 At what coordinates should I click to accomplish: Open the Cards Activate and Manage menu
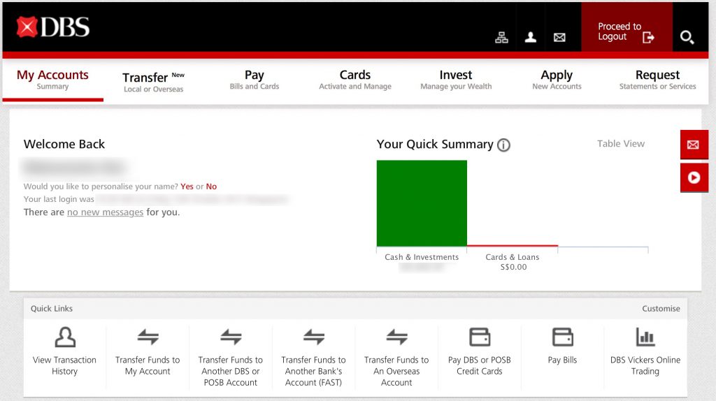tap(355, 80)
